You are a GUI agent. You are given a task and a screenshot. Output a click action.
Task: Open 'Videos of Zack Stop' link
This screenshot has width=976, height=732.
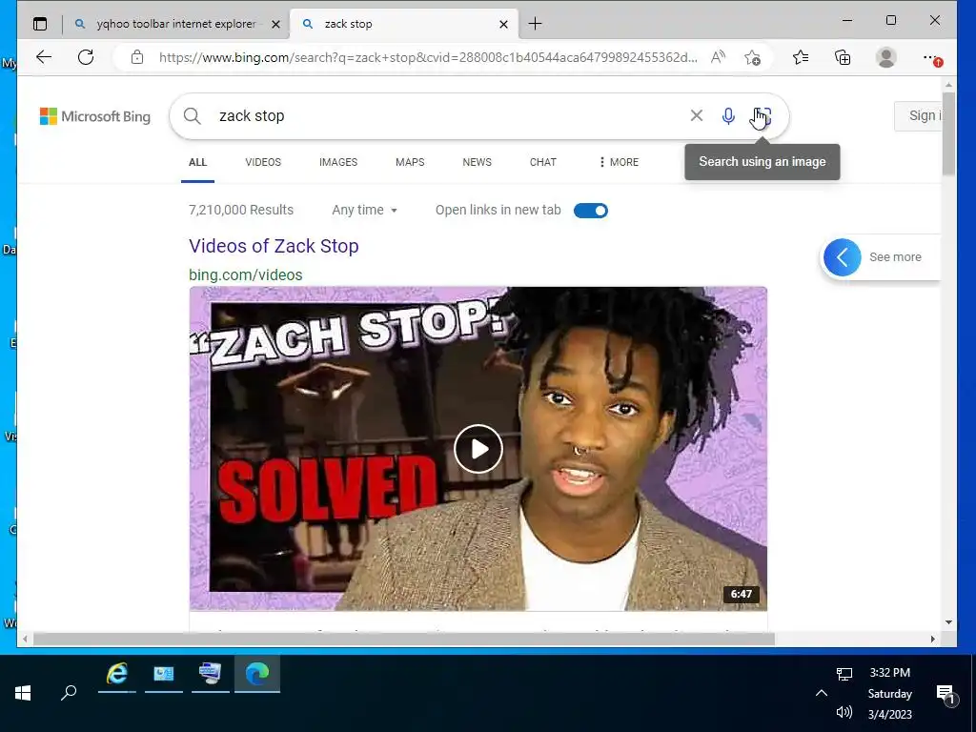click(x=274, y=246)
